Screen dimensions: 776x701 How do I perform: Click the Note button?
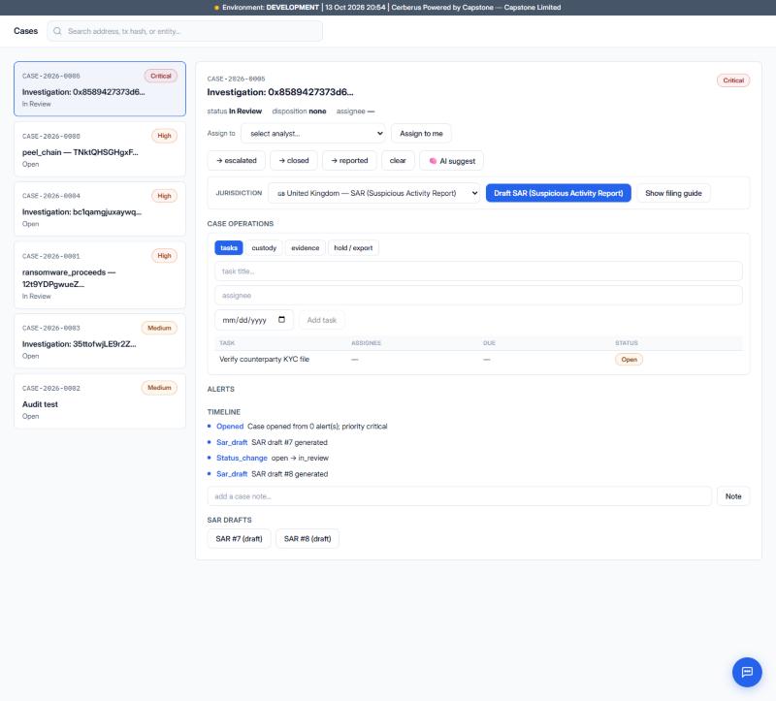[x=733, y=496]
